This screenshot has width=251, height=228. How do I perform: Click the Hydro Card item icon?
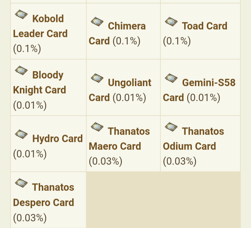coord(21,134)
